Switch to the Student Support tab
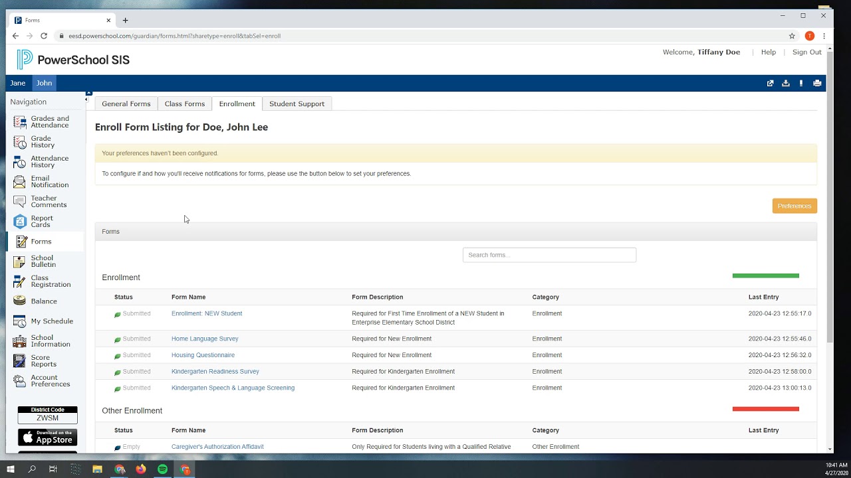The width and height of the screenshot is (851, 478). (x=297, y=104)
